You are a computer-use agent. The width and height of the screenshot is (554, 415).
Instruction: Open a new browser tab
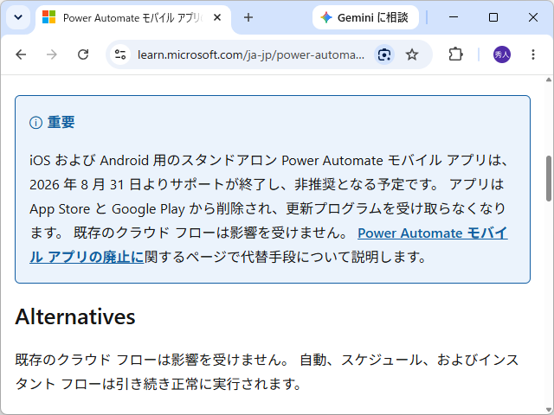tap(248, 17)
